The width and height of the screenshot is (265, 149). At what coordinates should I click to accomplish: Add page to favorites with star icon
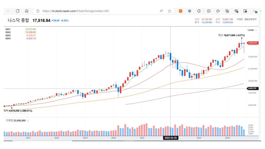point(169,11)
